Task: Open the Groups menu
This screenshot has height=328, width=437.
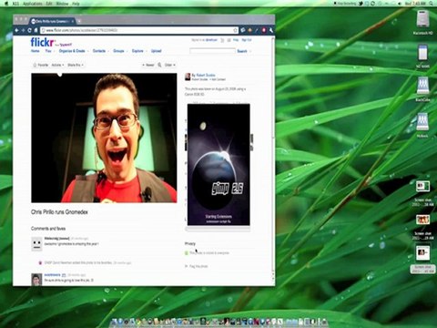Action: pyautogui.click(x=118, y=51)
